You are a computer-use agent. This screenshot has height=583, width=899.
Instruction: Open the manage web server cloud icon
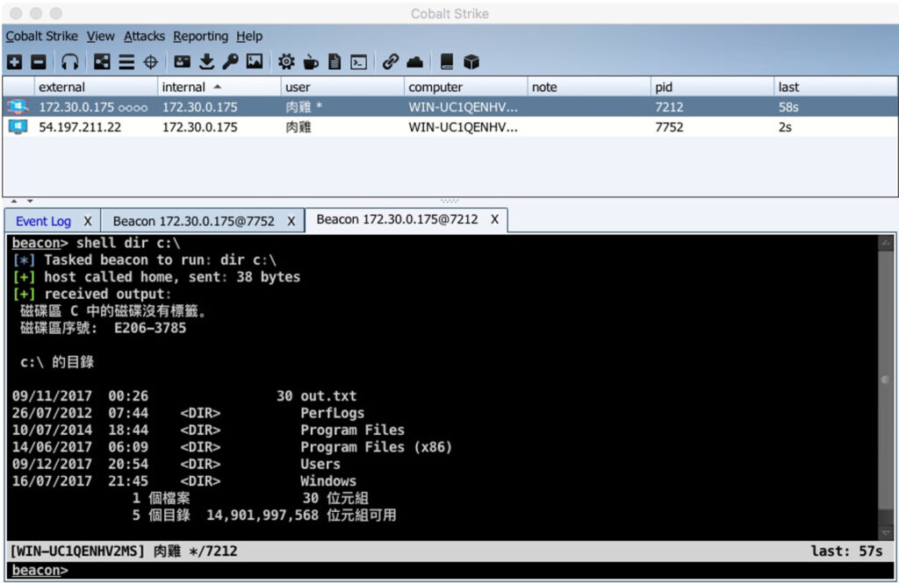pyautogui.click(x=414, y=61)
